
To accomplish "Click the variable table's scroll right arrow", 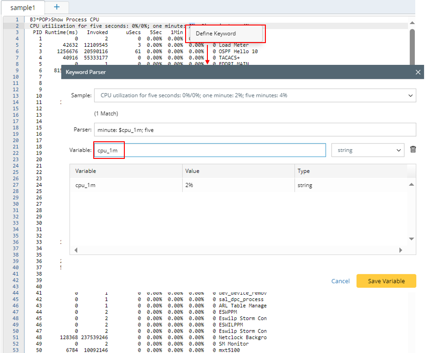I will pos(401,250).
